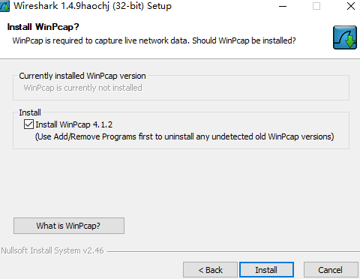Click empty area below the Install group box
Viewport: 360px width, 279px height.
click(180, 182)
